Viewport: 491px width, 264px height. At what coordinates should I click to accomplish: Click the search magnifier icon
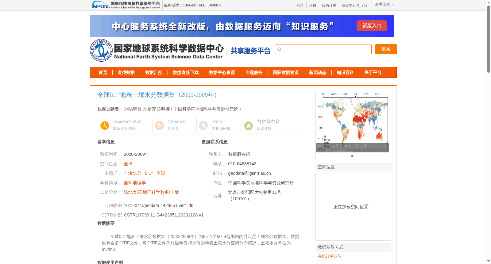click(x=279, y=49)
